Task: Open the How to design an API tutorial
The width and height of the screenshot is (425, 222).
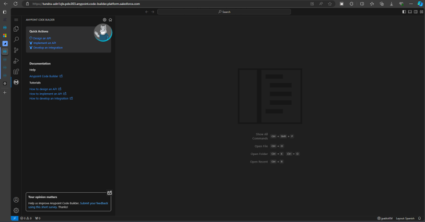Action: point(45,89)
